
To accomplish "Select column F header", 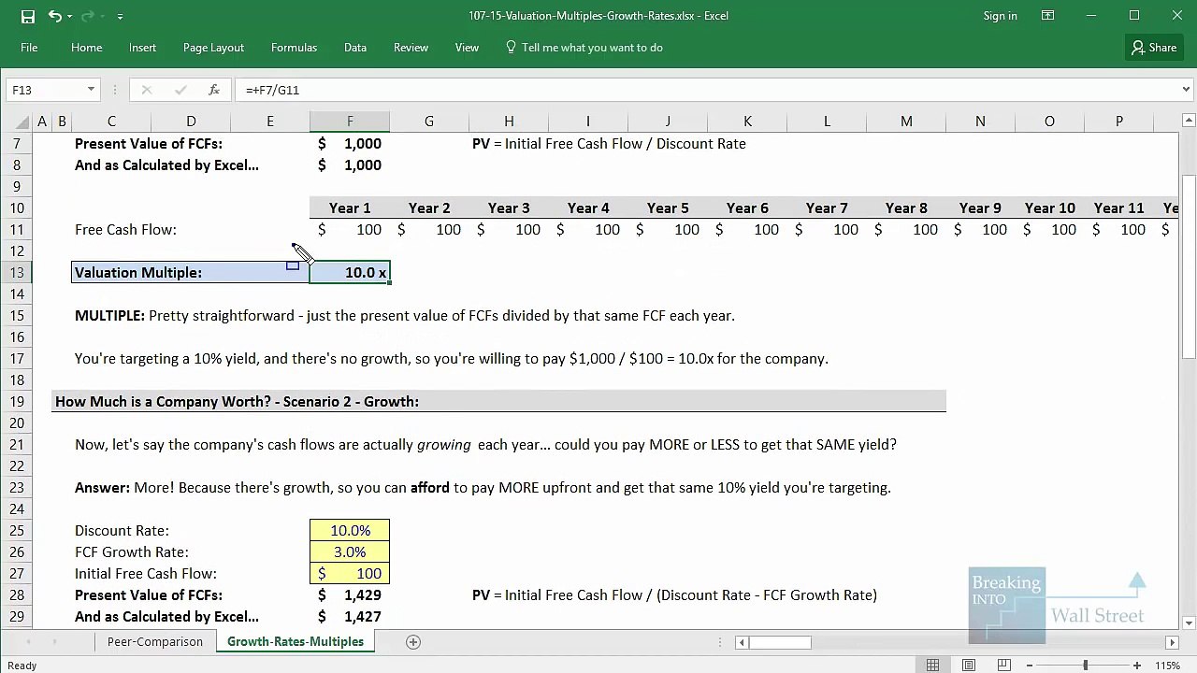I will coord(350,122).
